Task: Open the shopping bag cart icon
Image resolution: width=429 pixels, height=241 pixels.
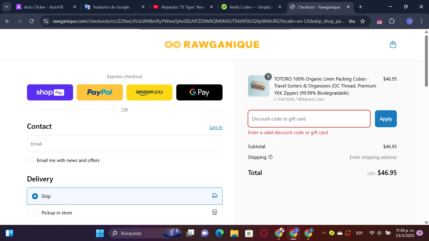Action: 393,45
